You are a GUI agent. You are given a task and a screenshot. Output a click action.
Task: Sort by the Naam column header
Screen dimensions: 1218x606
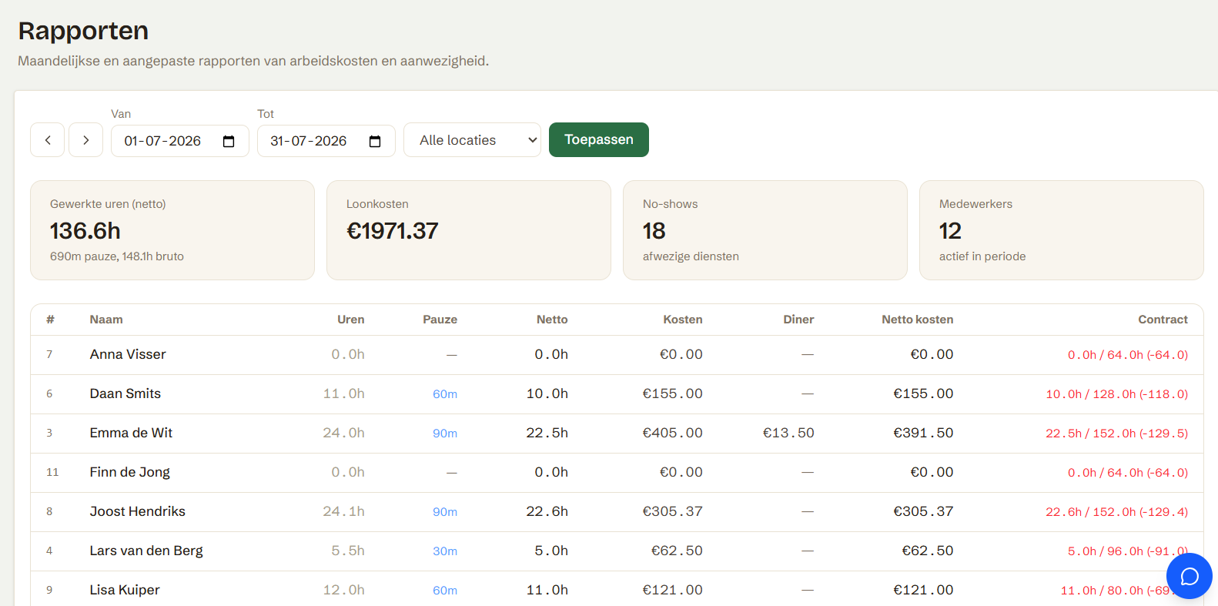(x=106, y=320)
